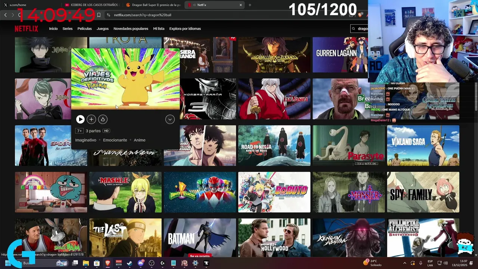This screenshot has height=269, width=478.
Task: Show hidden system tray icons
Action: [405, 263]
